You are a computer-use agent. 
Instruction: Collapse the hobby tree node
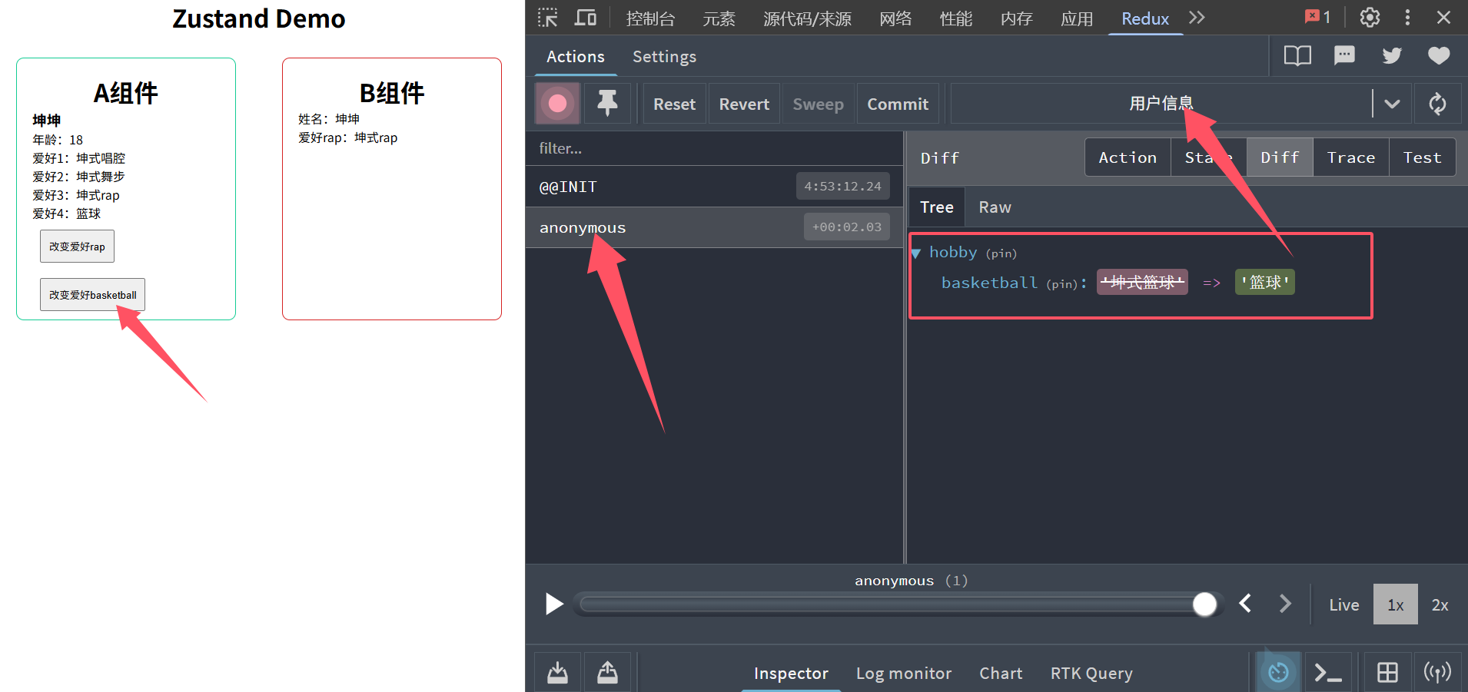point(916,253)
